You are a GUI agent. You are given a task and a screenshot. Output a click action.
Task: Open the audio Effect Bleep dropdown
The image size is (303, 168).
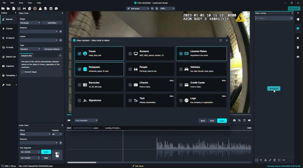pos(35,134)
